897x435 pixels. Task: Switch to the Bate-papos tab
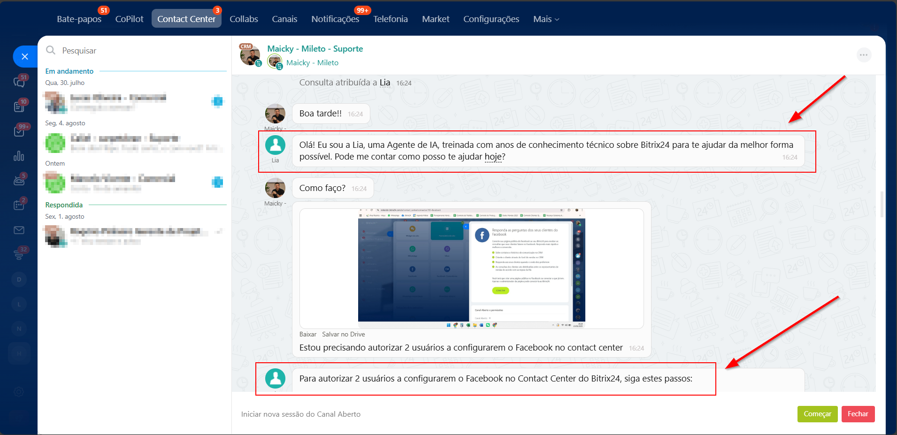point(79,19)
